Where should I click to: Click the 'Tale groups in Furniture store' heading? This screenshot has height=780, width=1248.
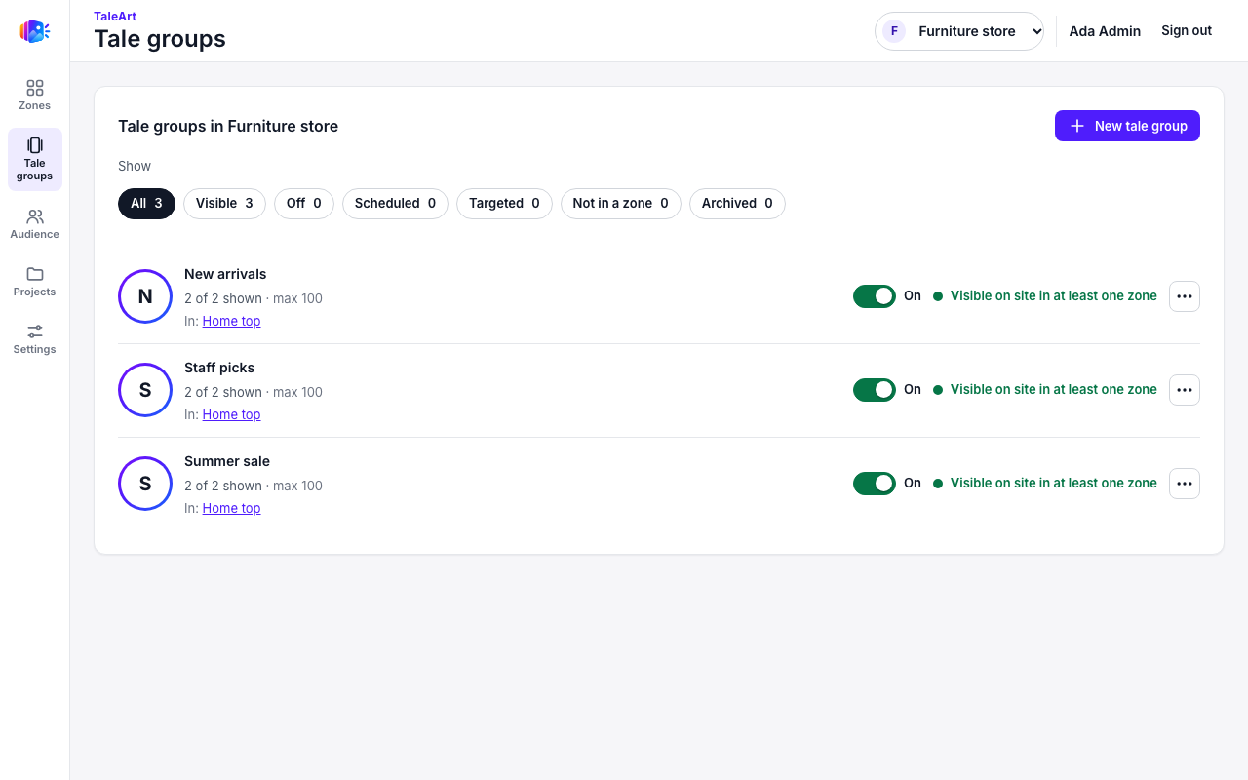click(228, 126)
